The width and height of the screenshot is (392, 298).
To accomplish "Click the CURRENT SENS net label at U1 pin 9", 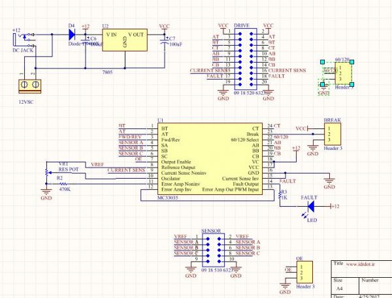I will point(126,170).
